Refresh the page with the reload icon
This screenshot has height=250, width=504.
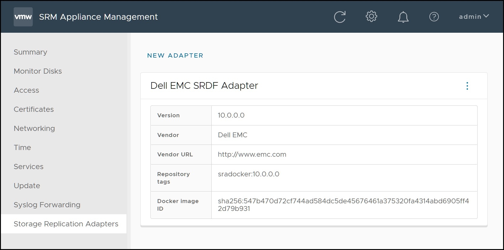pos(340,17)
